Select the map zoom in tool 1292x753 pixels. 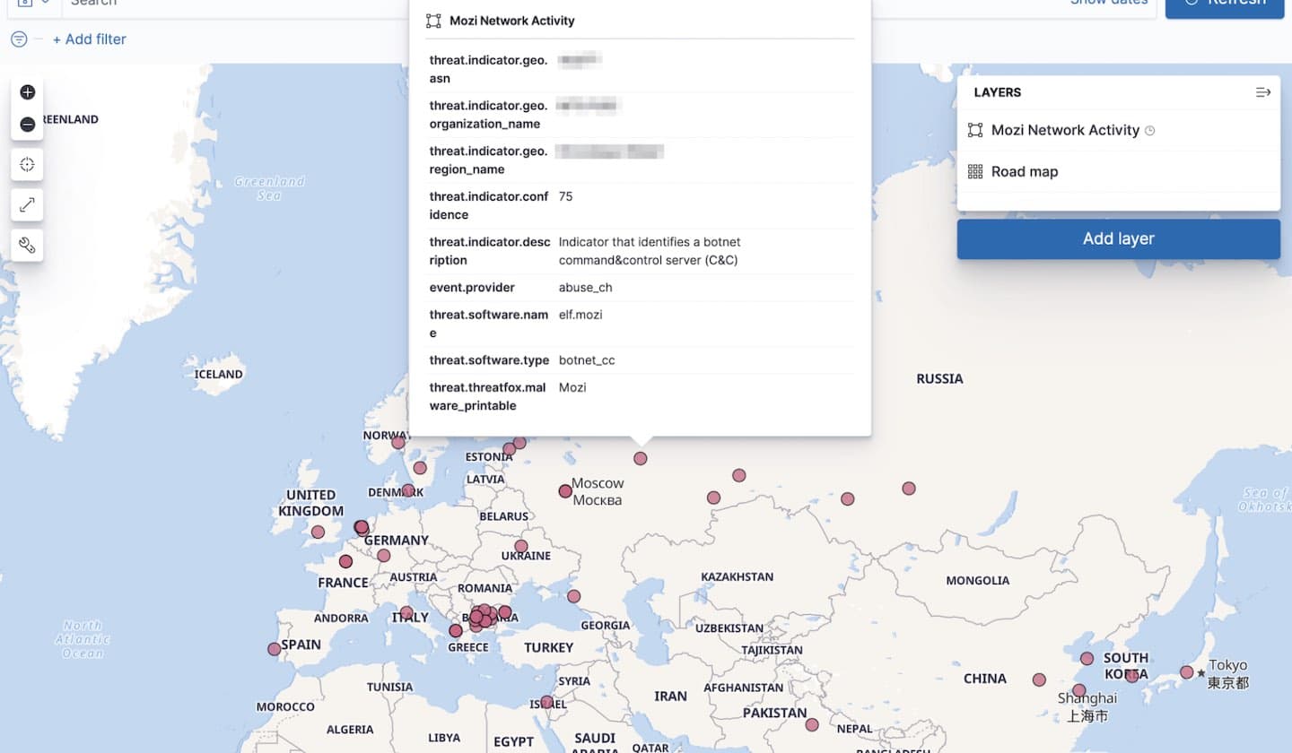27,91
